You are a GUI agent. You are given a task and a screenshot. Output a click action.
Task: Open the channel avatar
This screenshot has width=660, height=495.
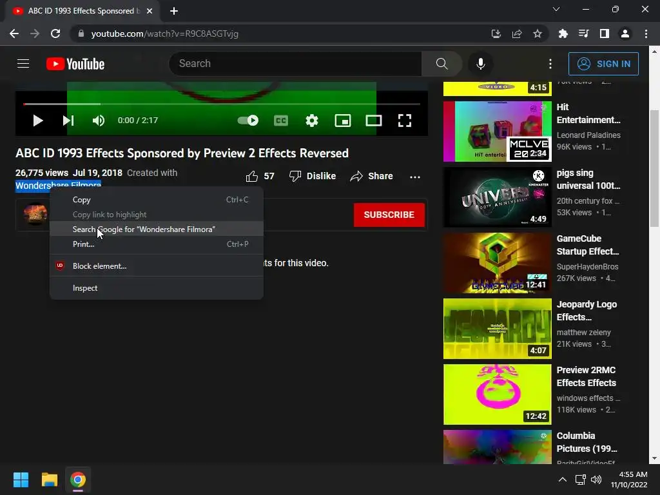pos(35,214)
